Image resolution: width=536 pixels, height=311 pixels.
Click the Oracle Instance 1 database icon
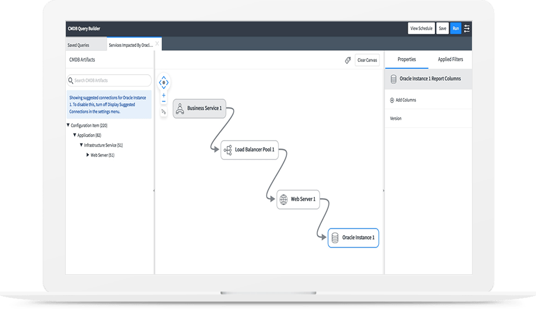(335, 238)
